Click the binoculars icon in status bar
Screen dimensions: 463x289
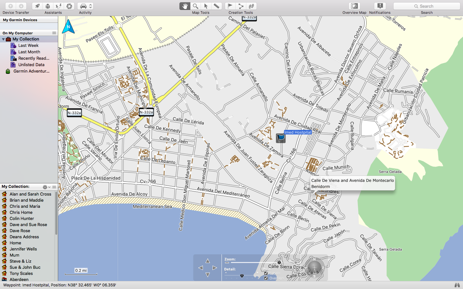(x=457, y=285)
